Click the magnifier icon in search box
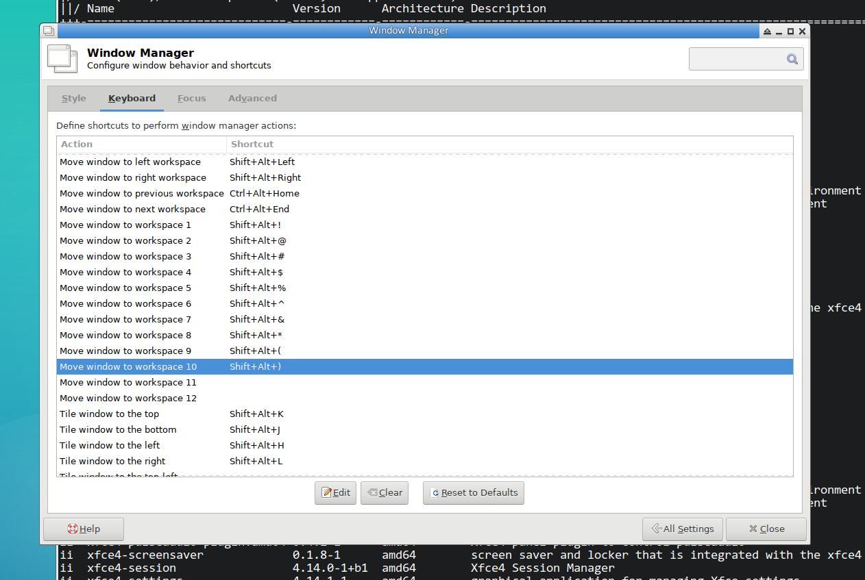Viewport: 865px width, 580px height. click(x=792, y=60)
